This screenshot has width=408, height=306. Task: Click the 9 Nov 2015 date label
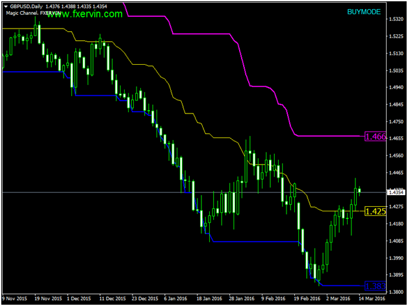[14, 298]
